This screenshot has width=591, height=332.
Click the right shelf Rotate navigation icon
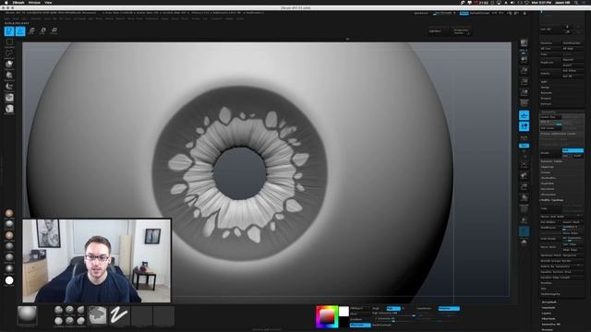click(524, 197)
